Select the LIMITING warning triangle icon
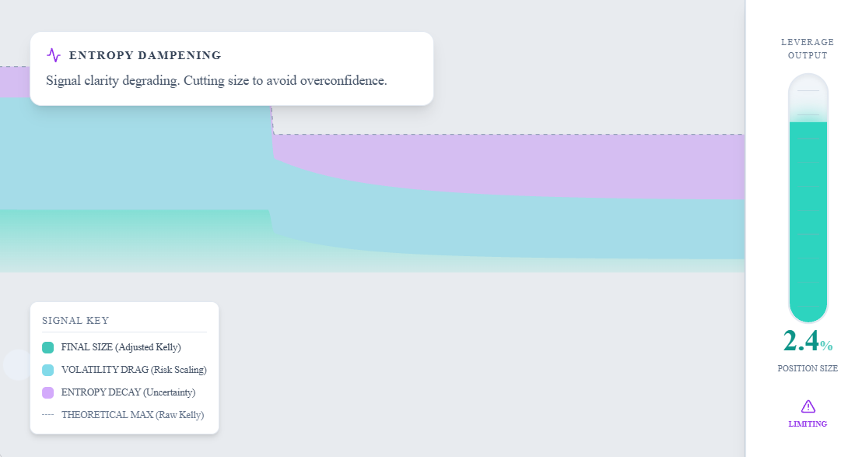 pyautogui.click(x=808, y=406)
